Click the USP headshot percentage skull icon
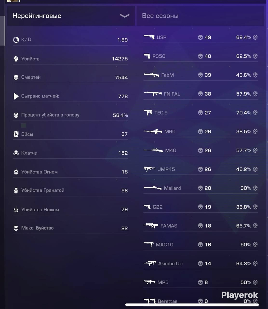 click(x=255, y=37)
